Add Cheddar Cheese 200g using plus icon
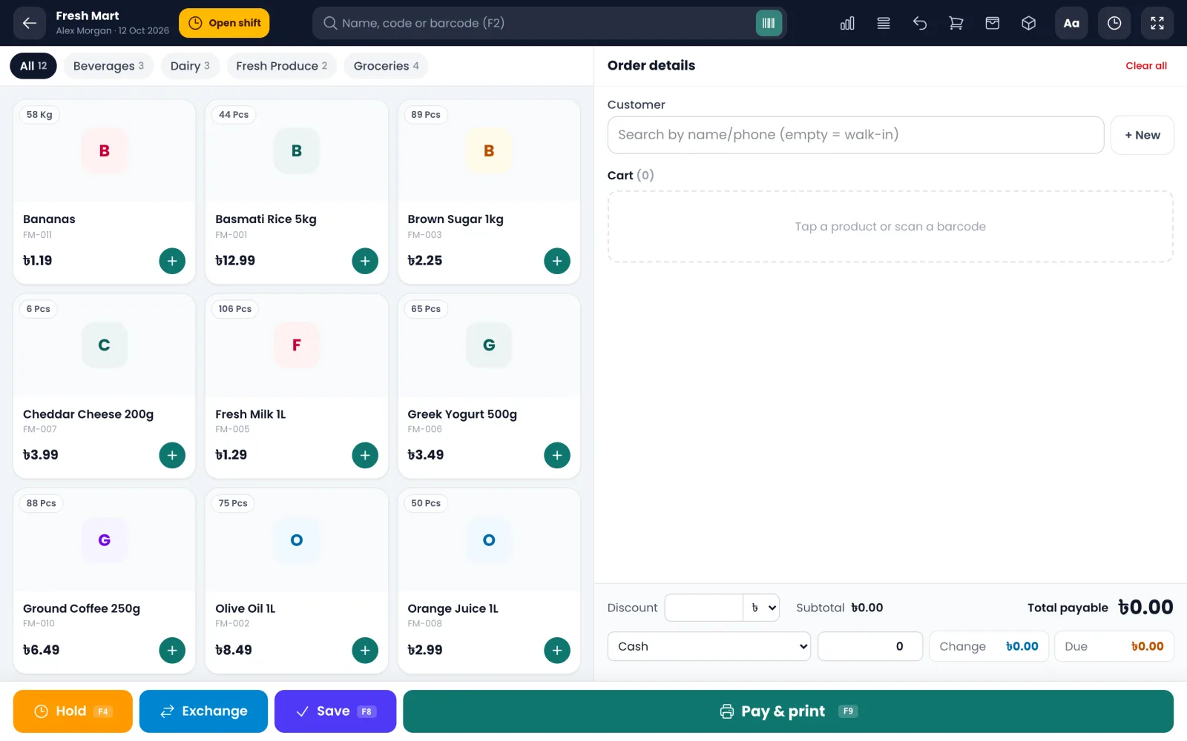Viewport: 1187px width, 741px height. click(172, 455)
